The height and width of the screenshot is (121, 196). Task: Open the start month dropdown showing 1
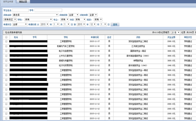point(56,24)
